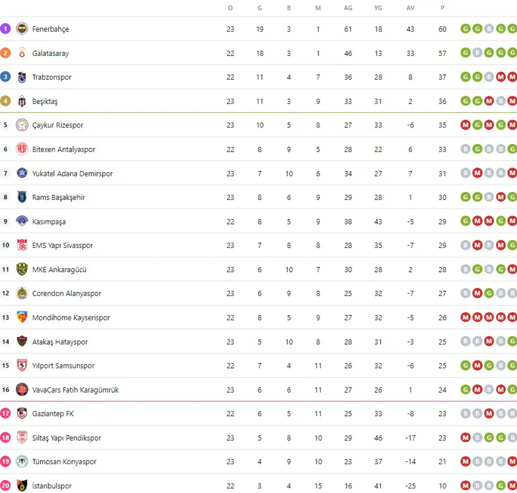Select the MKE Ankaragücü logo

click(x=22, y=270)
